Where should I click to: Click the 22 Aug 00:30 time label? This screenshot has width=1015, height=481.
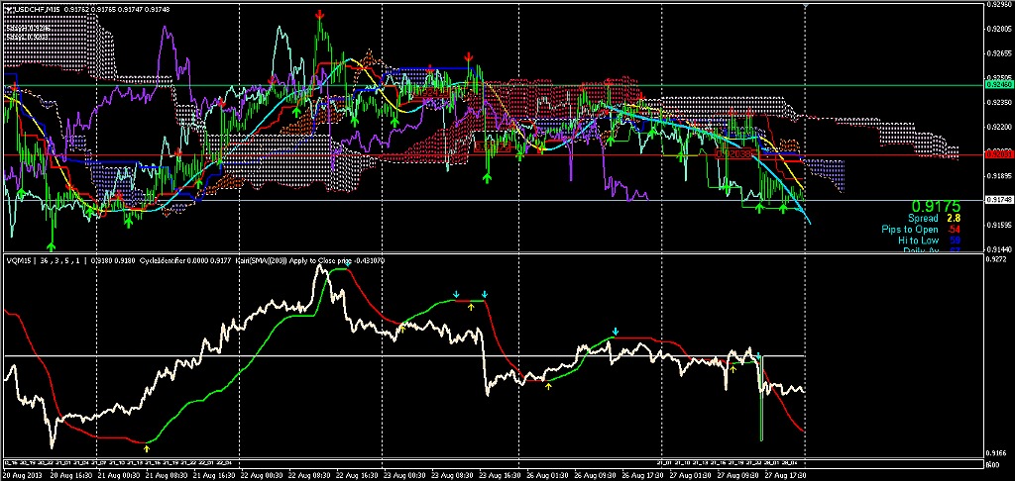(260, 474)
